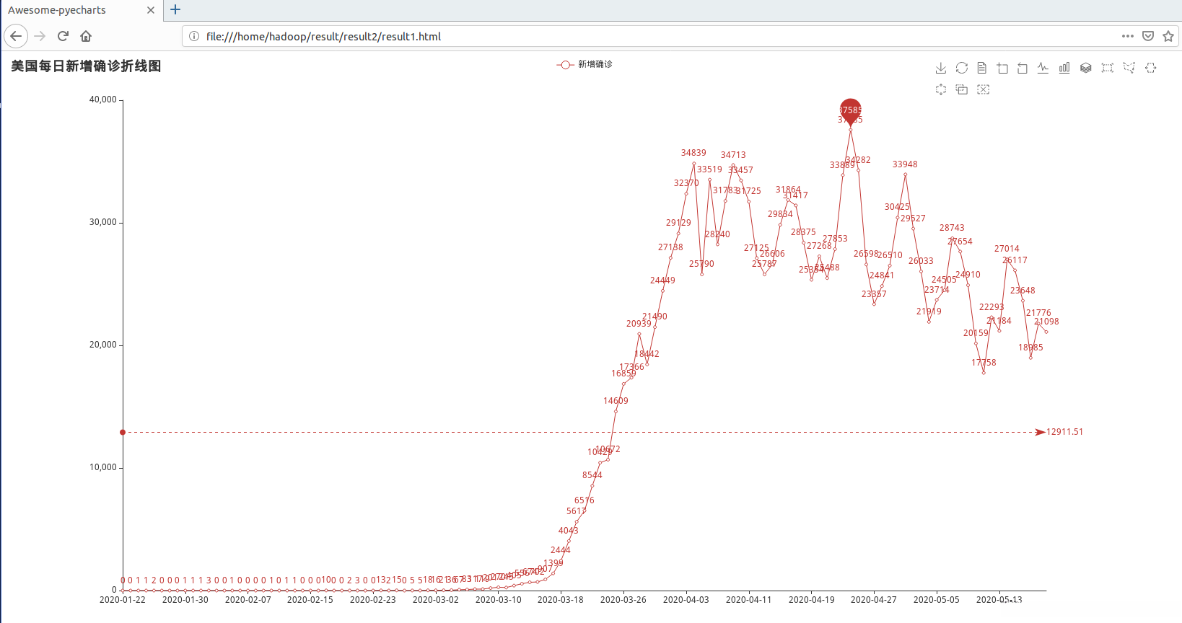Click the y-axis label 30,000
The image size is (1182, 623).
pyautogui.click(x=103, y=222)
